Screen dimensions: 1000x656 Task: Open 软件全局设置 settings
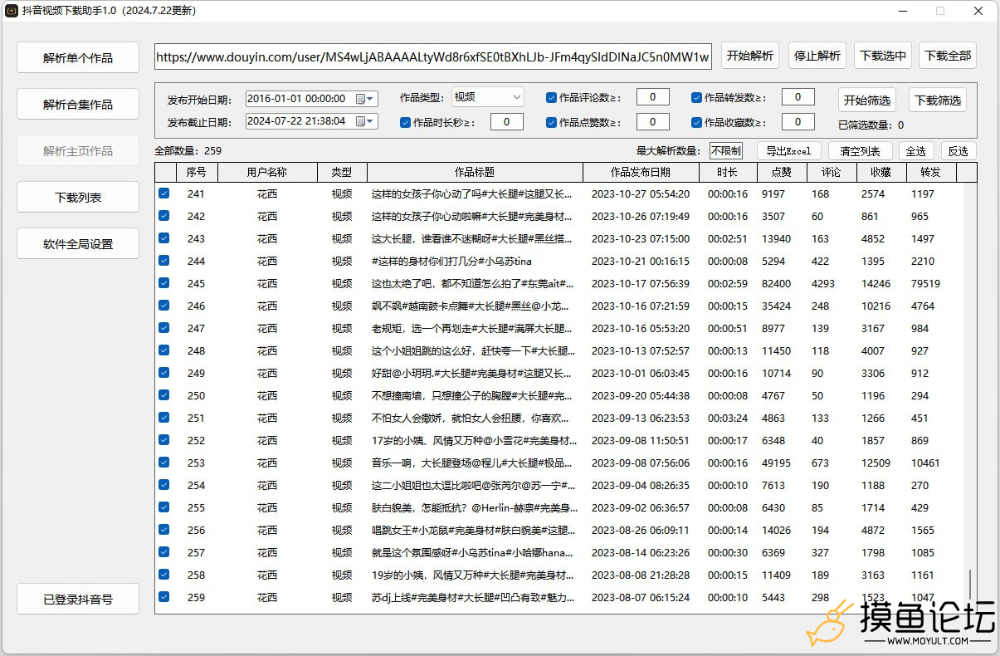(78, 244)
